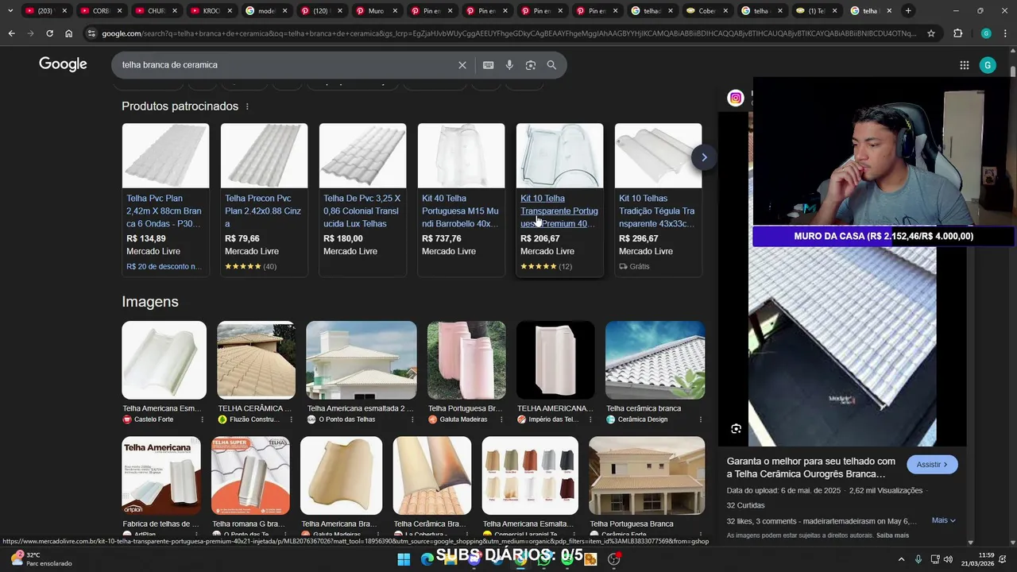Open the on-screen keyboard input tool
Screen dimensions: 1017x572
pyautogui.click(x=488, y=65)
